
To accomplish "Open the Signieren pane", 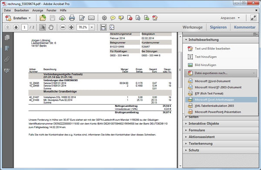I will coord(218,27).
